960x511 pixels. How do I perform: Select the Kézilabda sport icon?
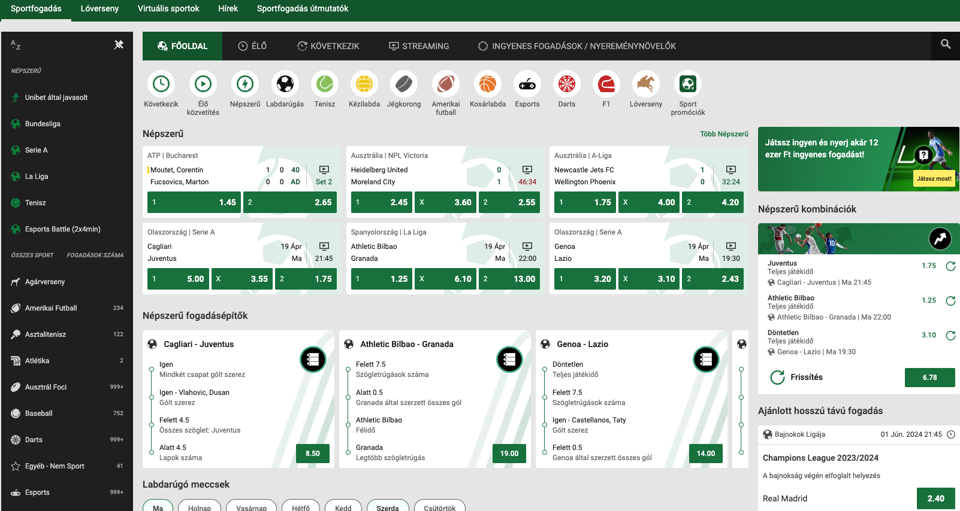tap(364, 84)
